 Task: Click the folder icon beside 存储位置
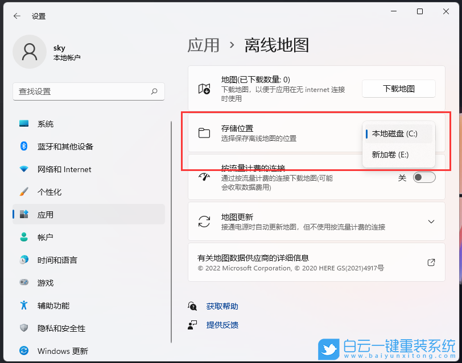204,132
